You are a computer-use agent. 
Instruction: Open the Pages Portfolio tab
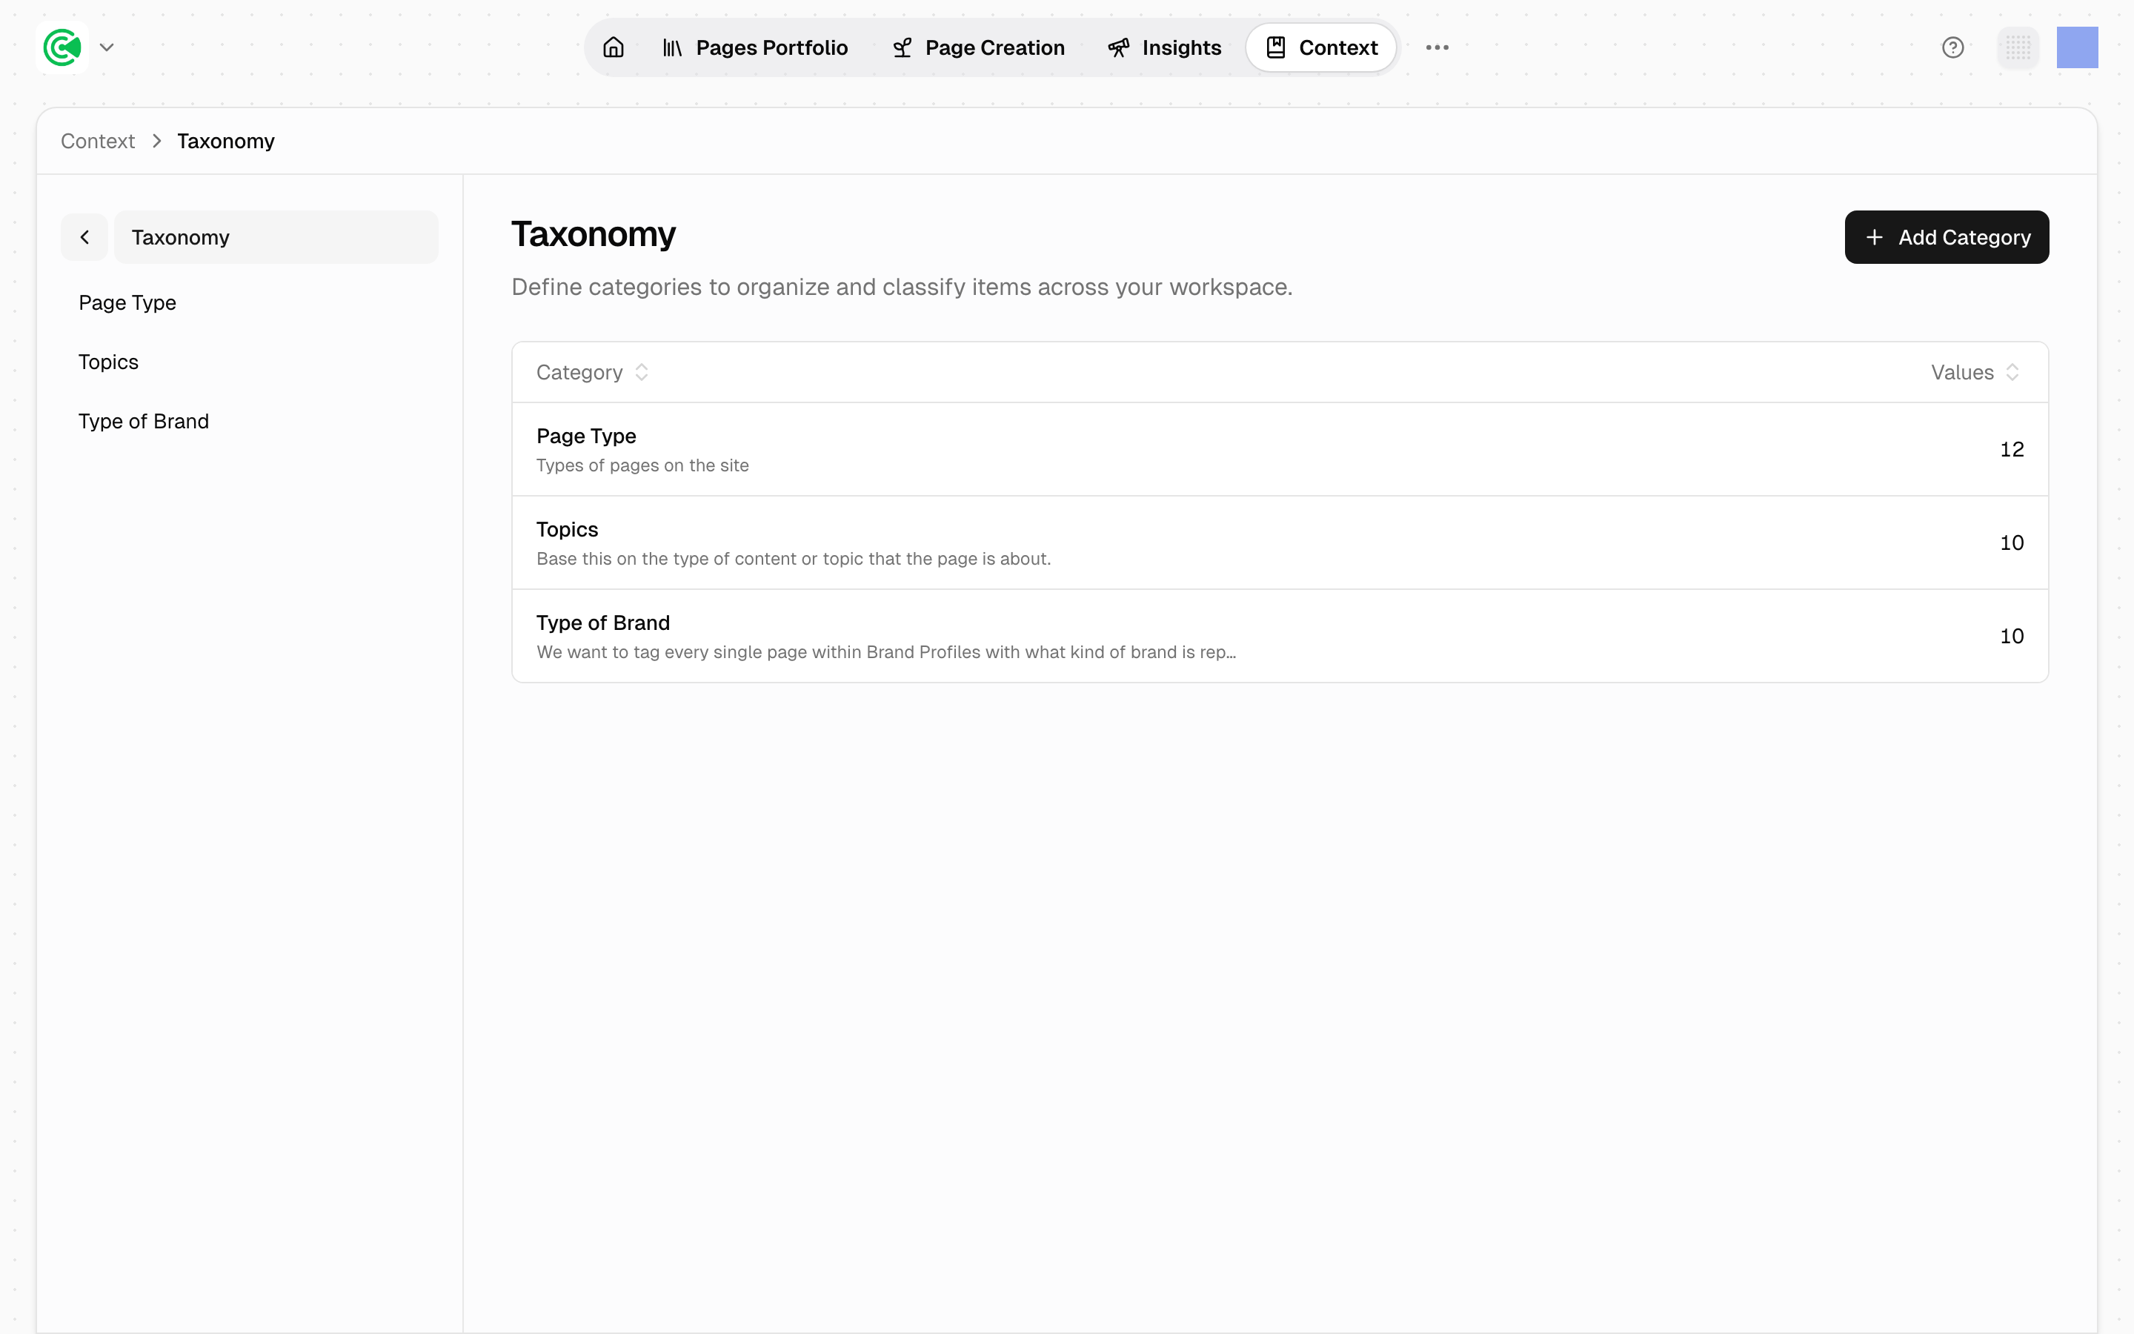755,47
